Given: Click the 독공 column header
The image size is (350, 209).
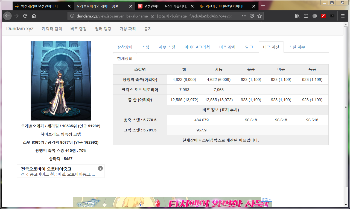Looking at the screenshot, I should click(x=312, y=69).
